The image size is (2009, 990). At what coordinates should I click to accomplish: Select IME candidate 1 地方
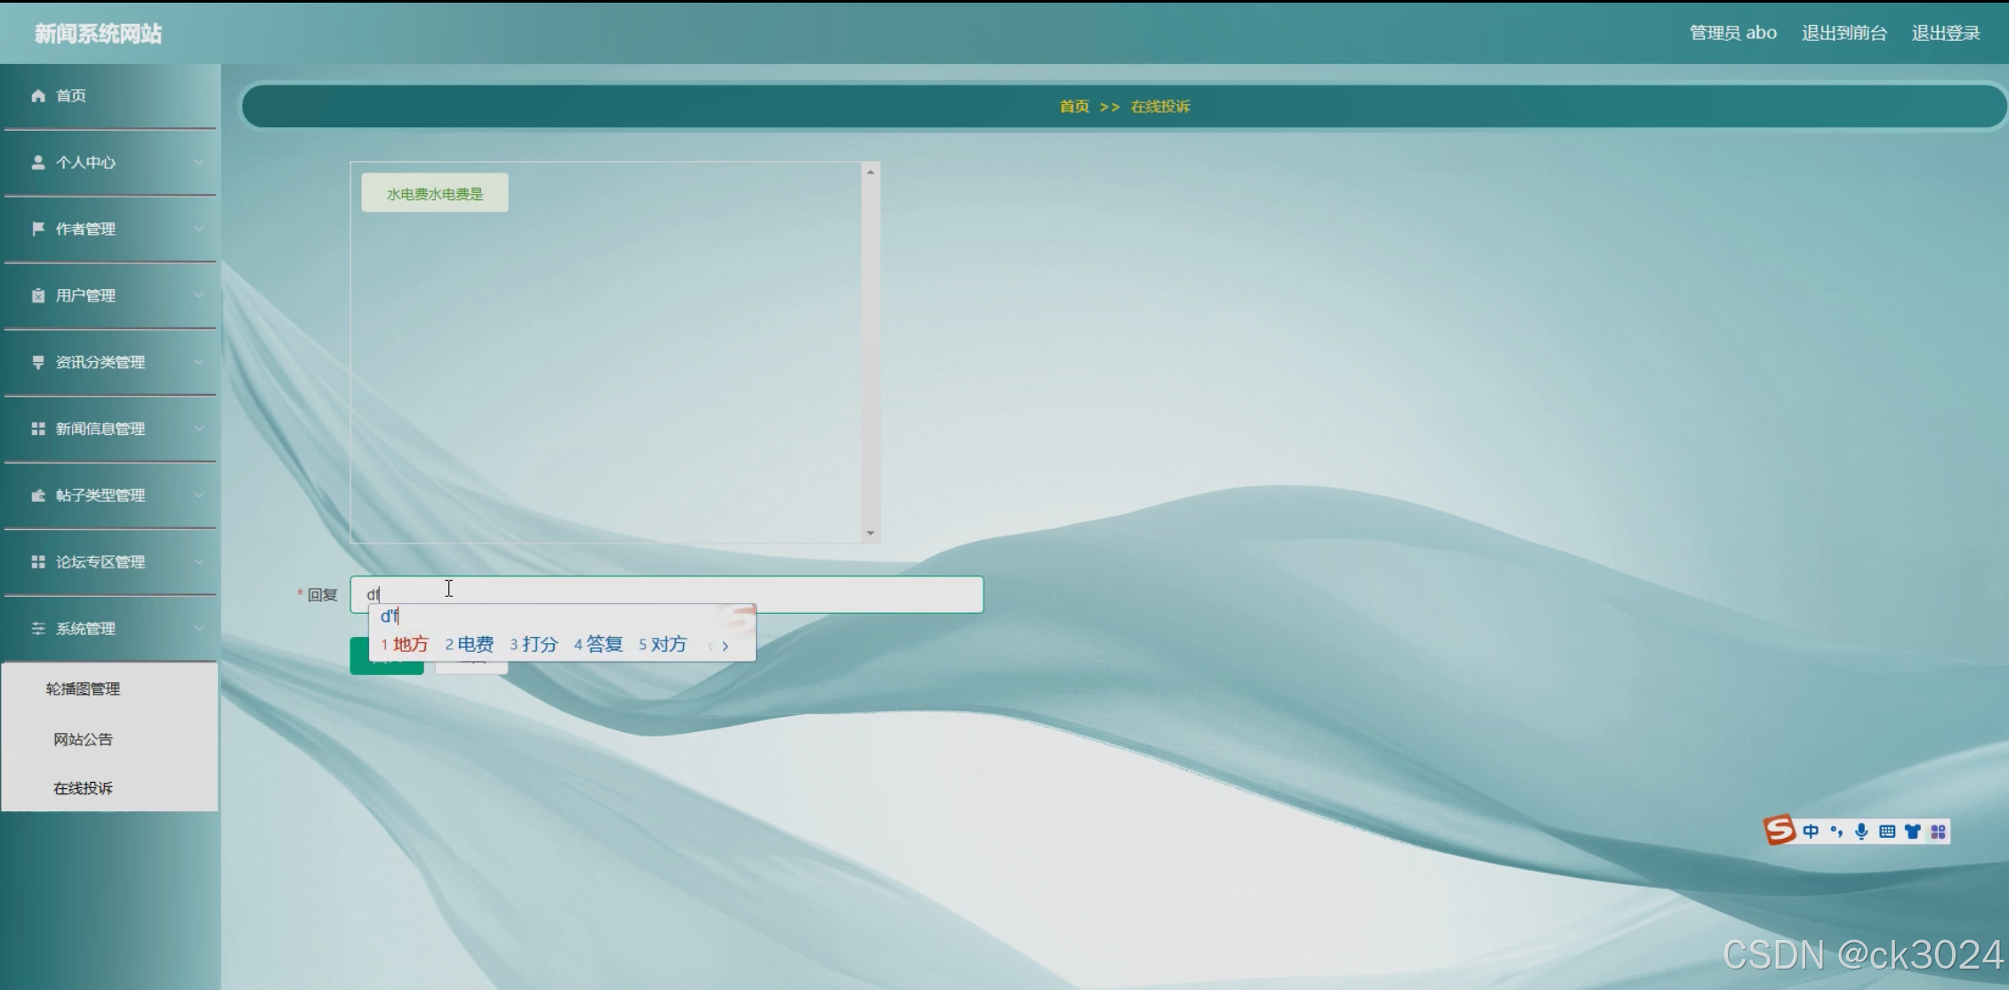tap(405, 645)
